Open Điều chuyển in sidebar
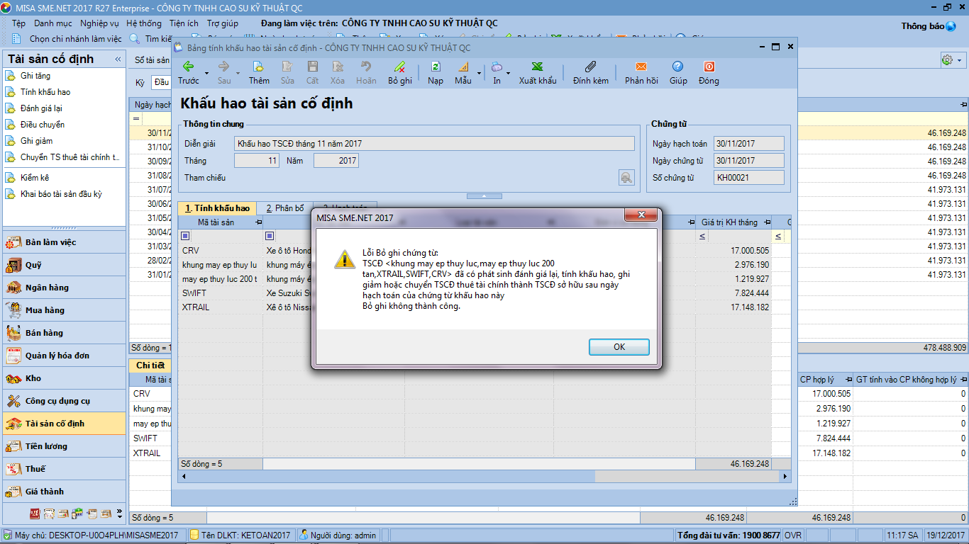Screen dimensions: 969x544 click(x=43, y=125)
